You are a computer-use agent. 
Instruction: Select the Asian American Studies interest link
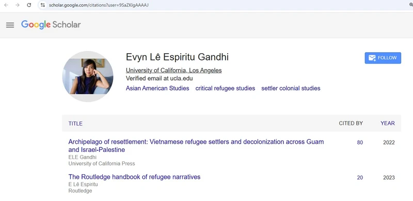pyautogui.click(x=157, y=88)
